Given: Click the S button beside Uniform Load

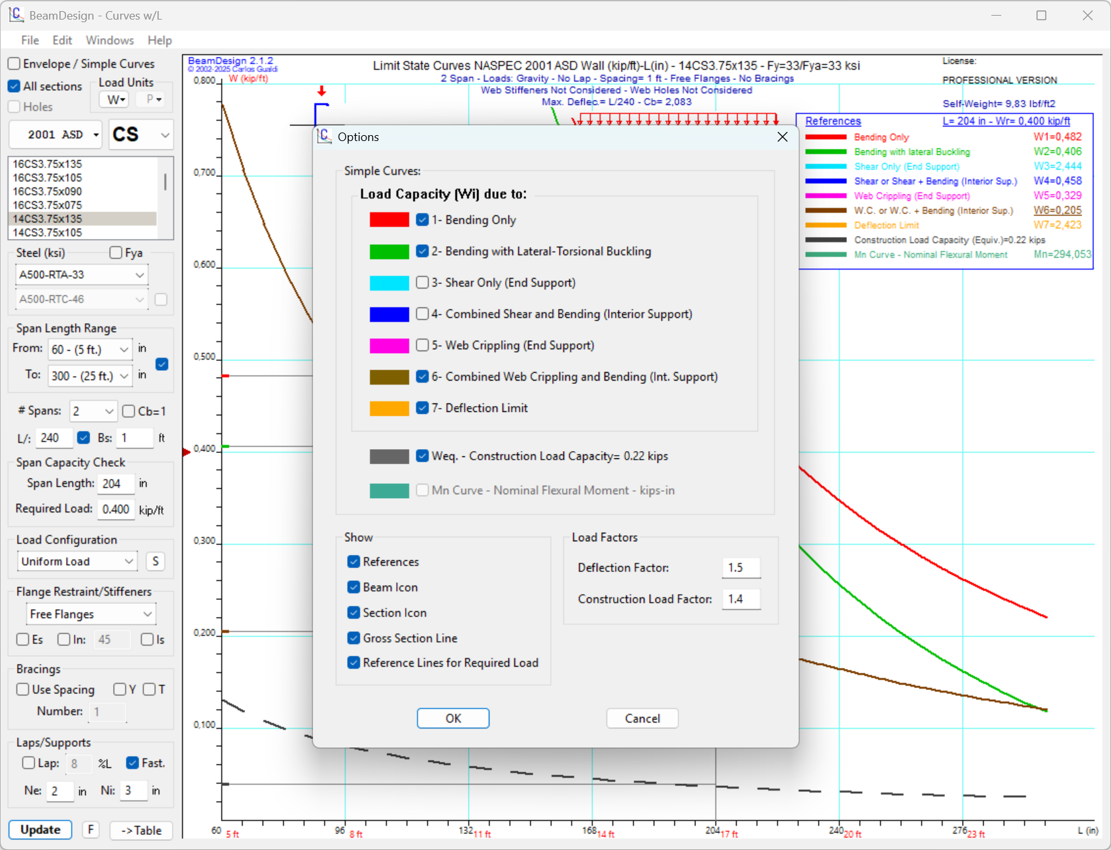Looking at the screenshot, I should [155, 561].
